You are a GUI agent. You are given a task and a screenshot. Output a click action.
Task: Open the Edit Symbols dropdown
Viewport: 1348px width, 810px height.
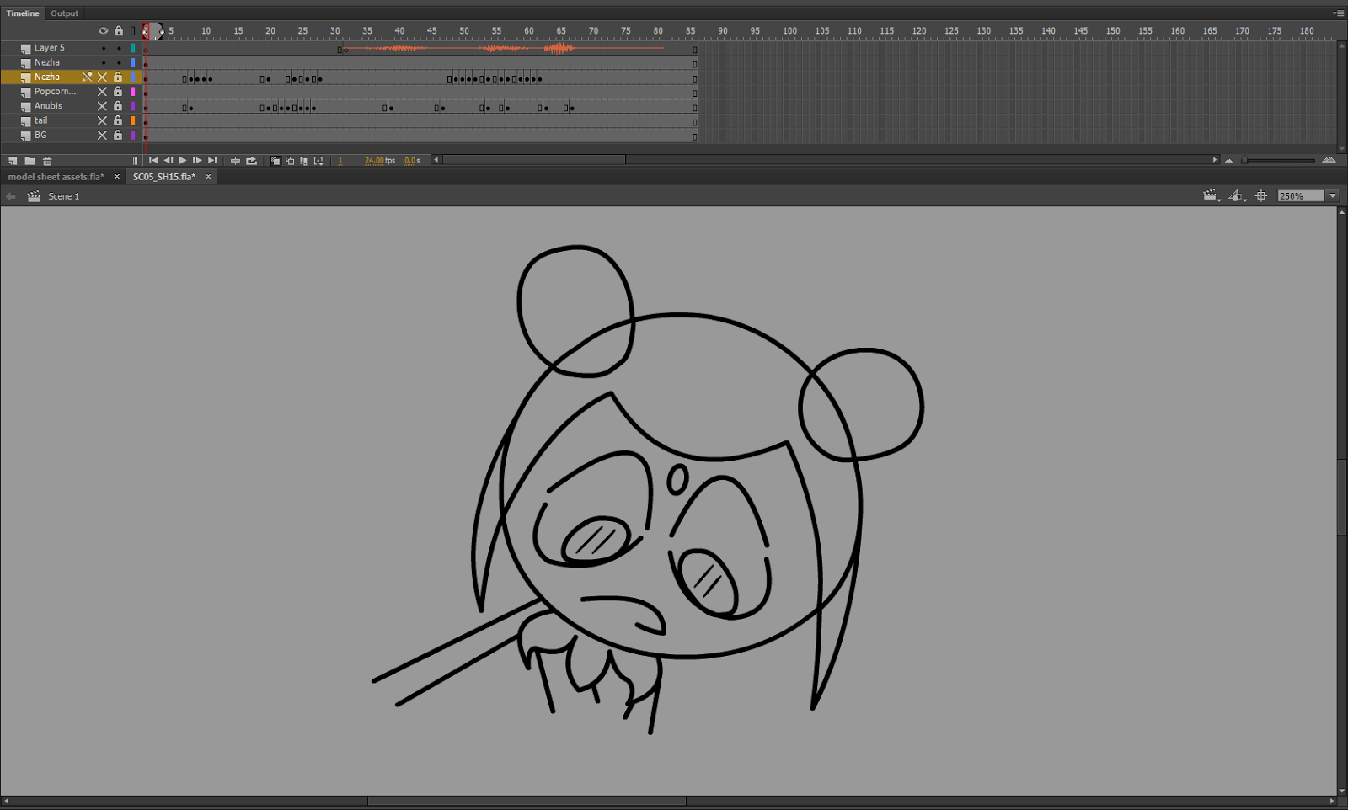1237,195
